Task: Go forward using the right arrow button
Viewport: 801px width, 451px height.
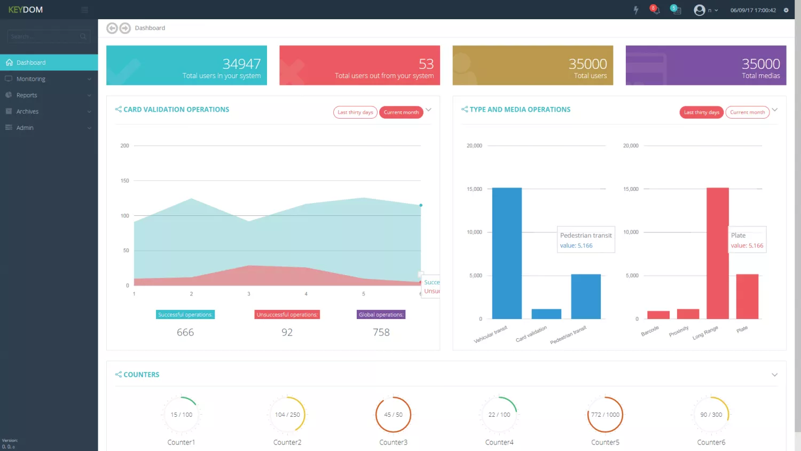Action: tap(125, 28)
